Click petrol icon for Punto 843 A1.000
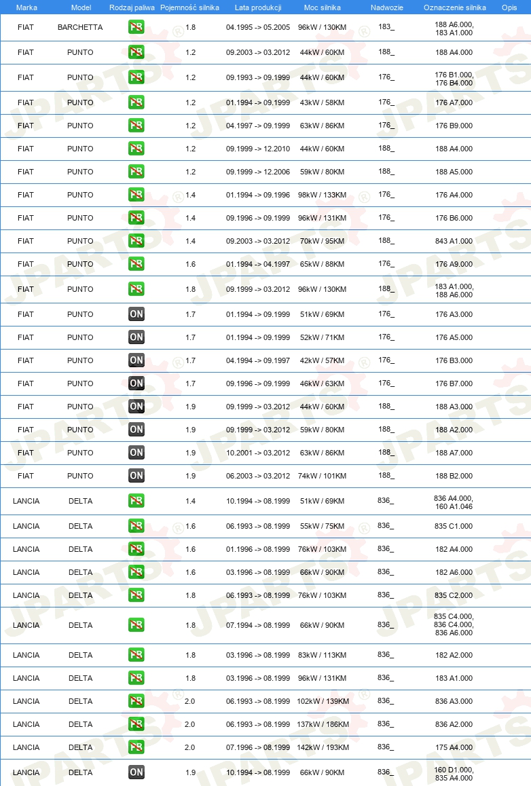This screenshot has height=786, width=531. click(x=136, y=240)
